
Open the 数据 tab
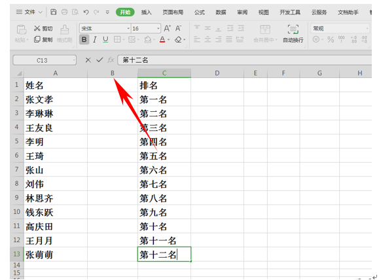click(x=221, y=12)
